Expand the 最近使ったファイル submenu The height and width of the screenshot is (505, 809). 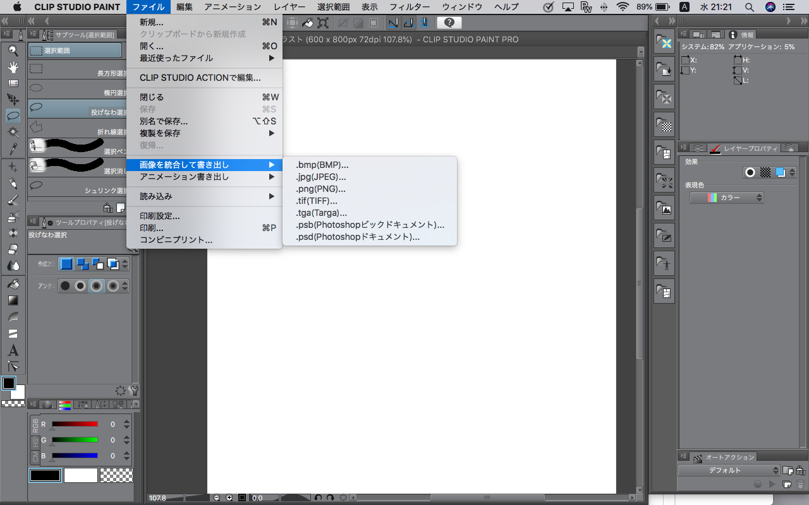(x=204, y=58)
